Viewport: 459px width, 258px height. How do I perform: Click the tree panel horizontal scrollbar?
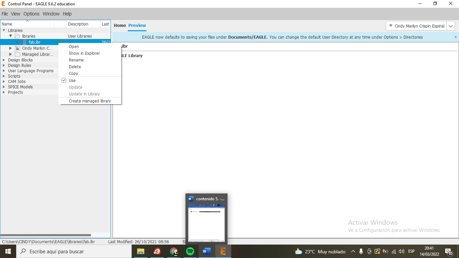pyautogui.click(x=46, y=235)
